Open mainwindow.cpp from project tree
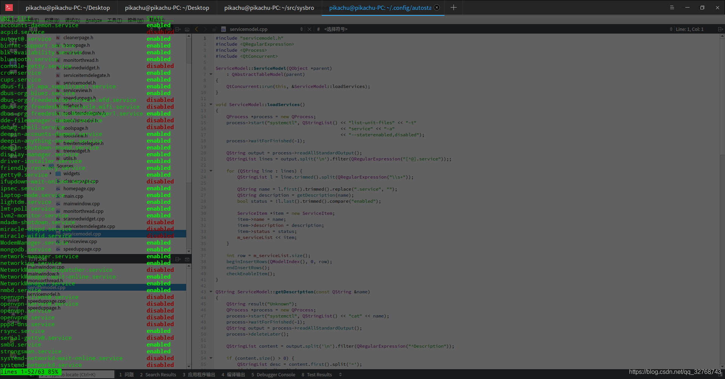 pyautogui.click(x=82, y=203)
